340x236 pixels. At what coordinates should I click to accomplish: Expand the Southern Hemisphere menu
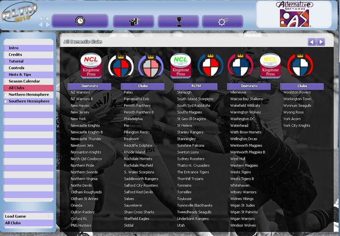point(29,101)
